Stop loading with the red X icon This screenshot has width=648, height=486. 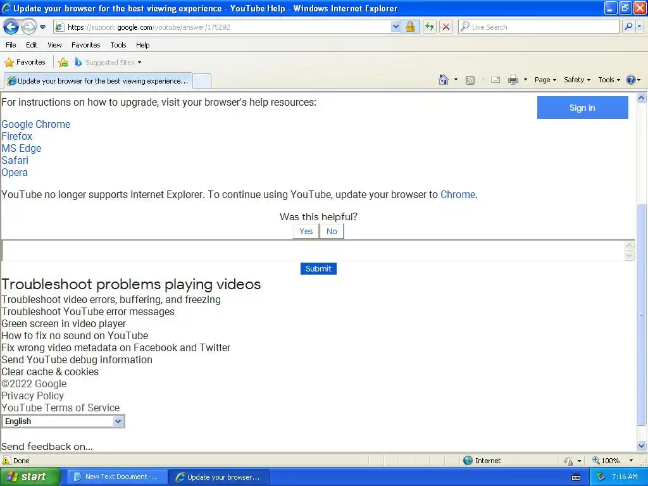[446, 27]
